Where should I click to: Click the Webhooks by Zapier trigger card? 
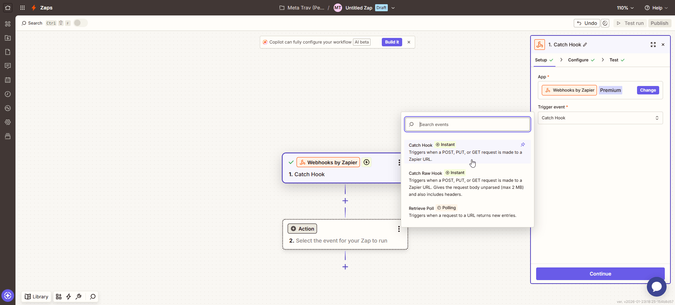342,168
